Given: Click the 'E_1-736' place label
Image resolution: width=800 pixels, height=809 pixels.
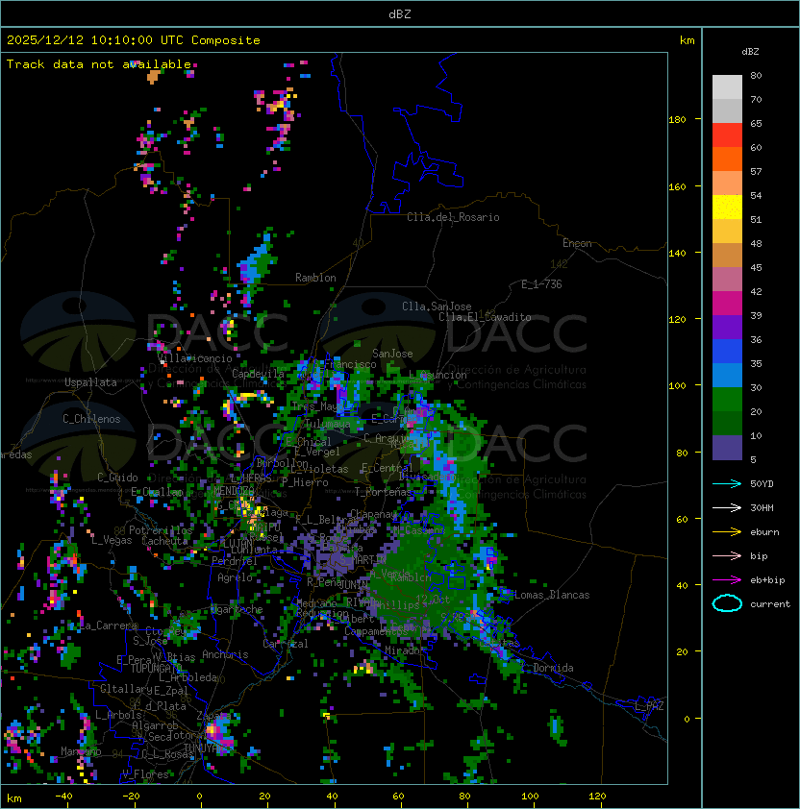Looking at the screenshot, I should [541, 284].
